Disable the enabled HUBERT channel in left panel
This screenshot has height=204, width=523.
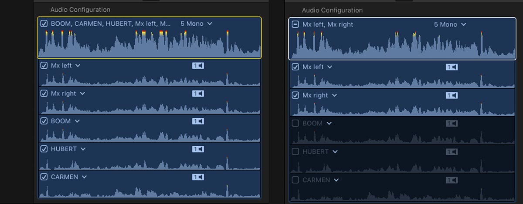pyautogui.click(x=44, y=149)
